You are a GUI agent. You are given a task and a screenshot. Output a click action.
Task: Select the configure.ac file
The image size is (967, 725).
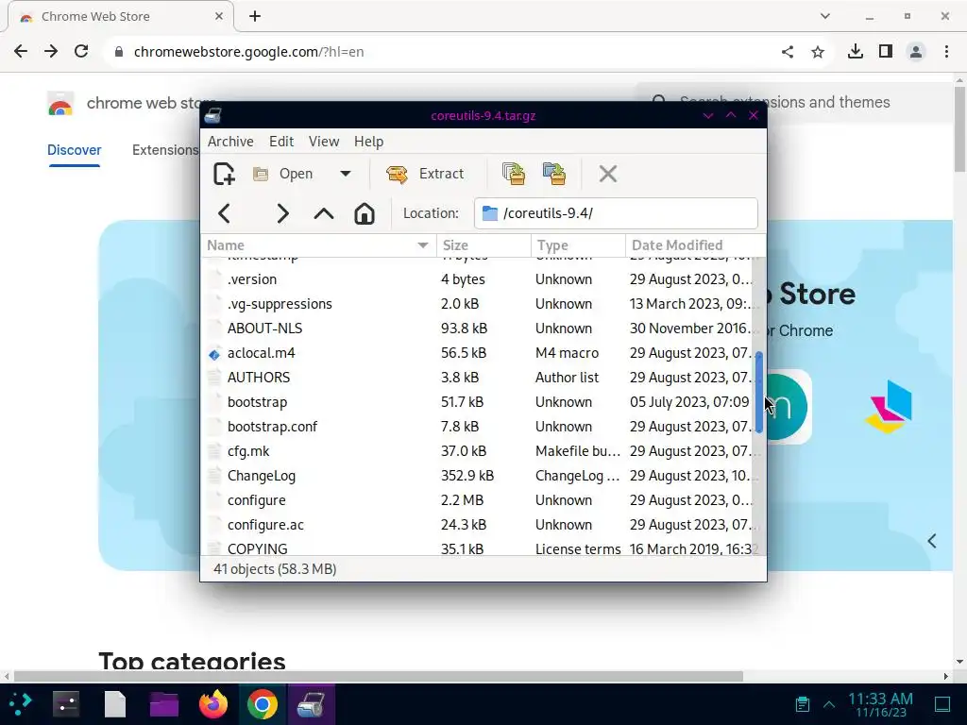click(x=478, y=525)
